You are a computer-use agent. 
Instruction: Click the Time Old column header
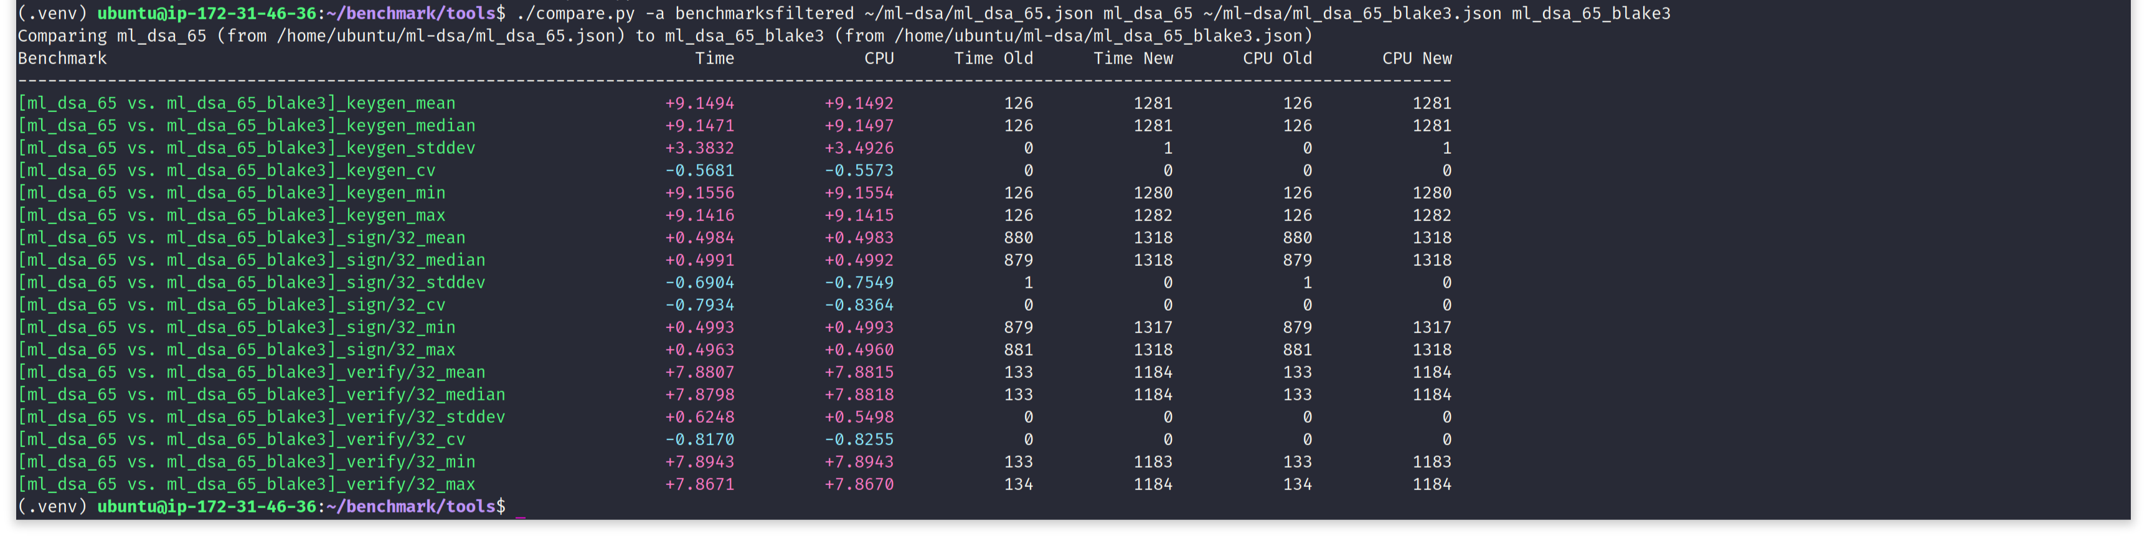993,59
